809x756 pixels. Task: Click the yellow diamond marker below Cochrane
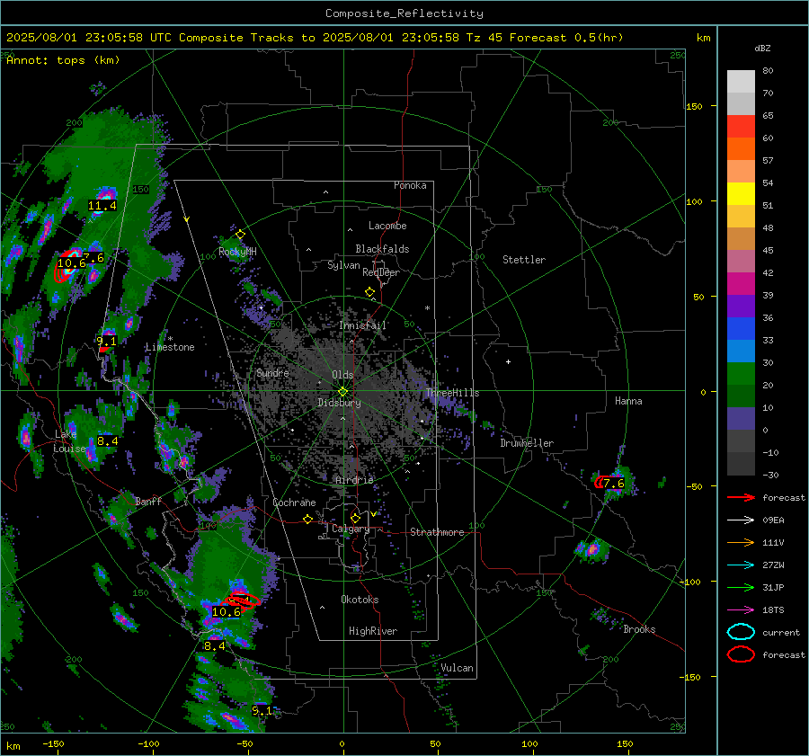pyautogui.click(x=307, y=520)
